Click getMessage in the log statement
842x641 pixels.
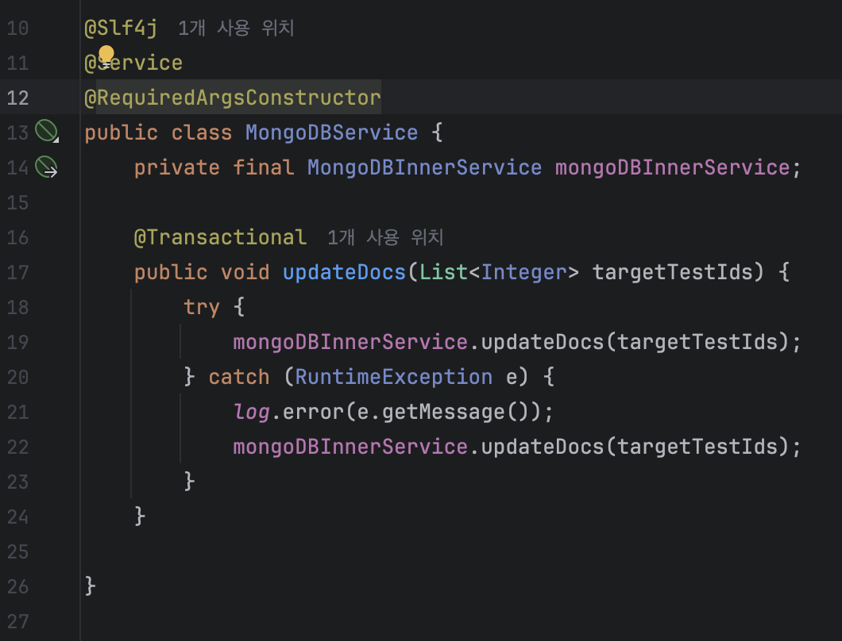tap(443, 412)
